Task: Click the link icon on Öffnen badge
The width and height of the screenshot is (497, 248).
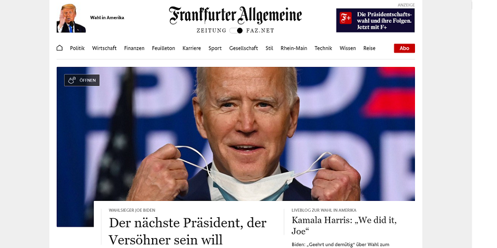Action: (x=72, y=80)
